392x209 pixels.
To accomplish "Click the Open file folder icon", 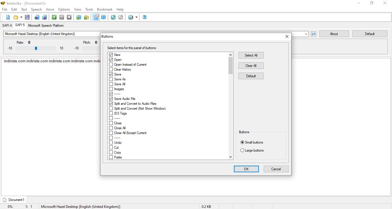I will click(16, 17).
